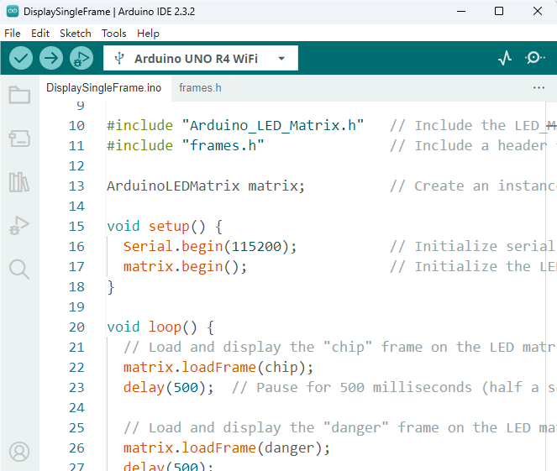This screenshot has width=557, height=471.
Task: Open the Library Manager sidebar icon
Action: (x=19, y=182)
